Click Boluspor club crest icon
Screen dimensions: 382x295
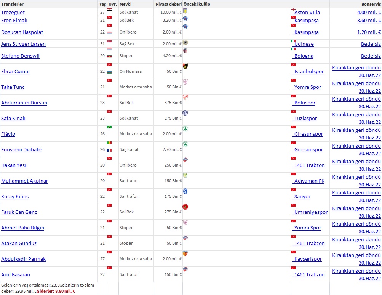click(185, 97)
